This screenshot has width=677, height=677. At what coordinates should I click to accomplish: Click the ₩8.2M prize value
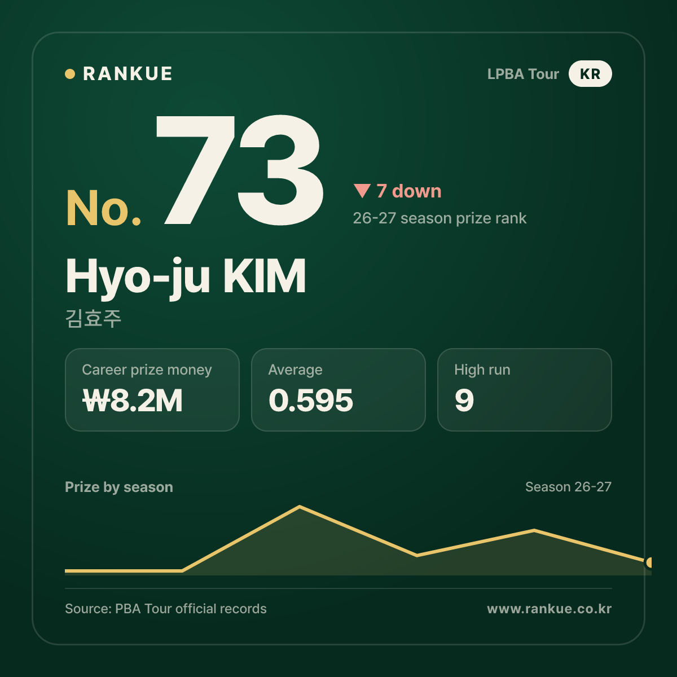click(x=133, y=401)
